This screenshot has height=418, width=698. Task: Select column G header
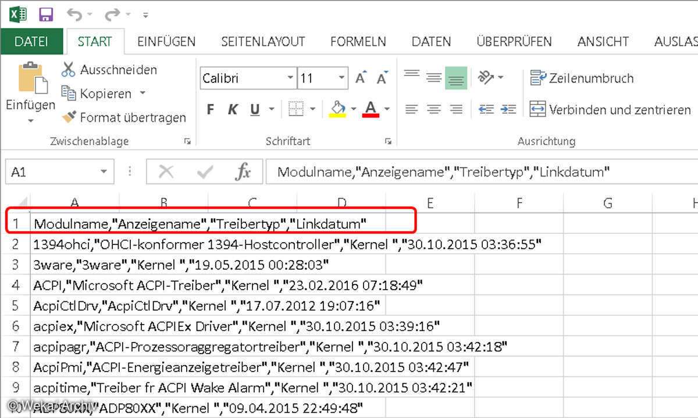coord(608,203)
